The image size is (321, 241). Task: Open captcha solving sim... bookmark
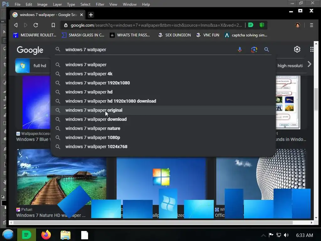click(246, 35)
